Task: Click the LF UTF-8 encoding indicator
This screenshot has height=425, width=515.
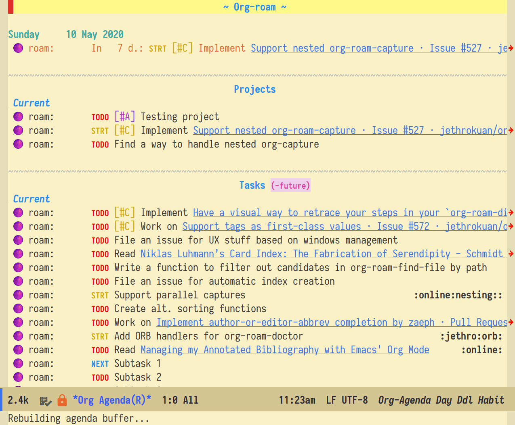Action: [347, 400]
